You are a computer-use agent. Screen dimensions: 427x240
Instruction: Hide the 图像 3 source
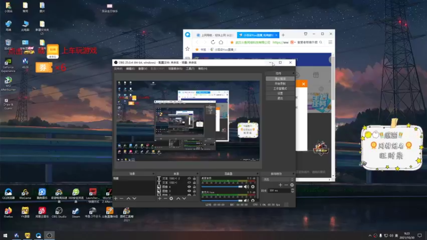[x=189, y=191]
